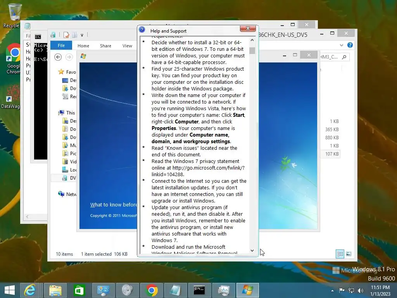
Task: Open Action Center flag in system tray
Action: 342,290
